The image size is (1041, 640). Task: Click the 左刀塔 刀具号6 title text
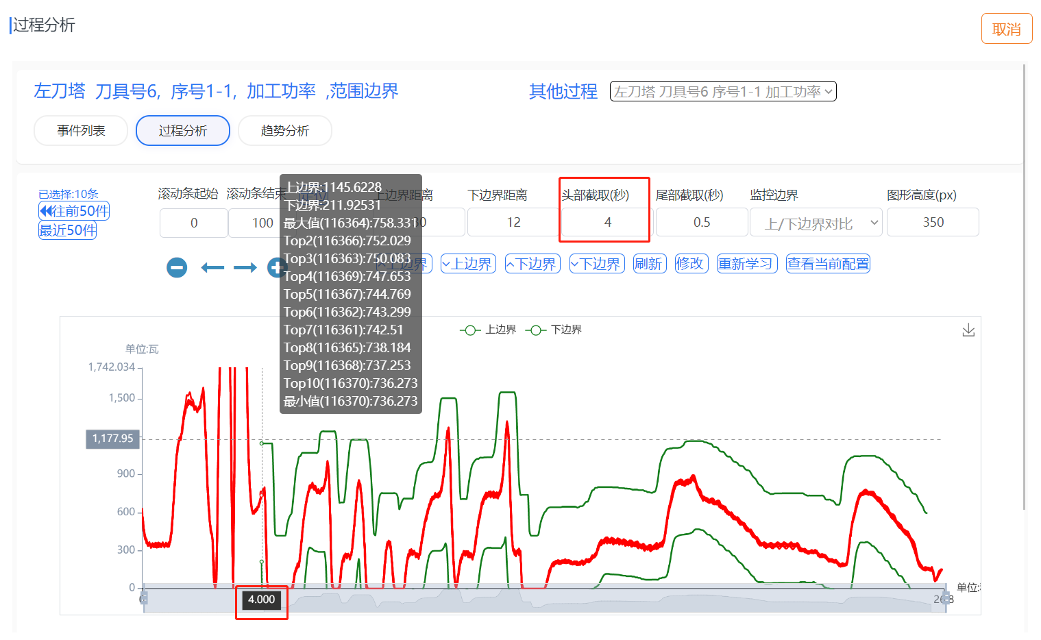pos(96,91)
